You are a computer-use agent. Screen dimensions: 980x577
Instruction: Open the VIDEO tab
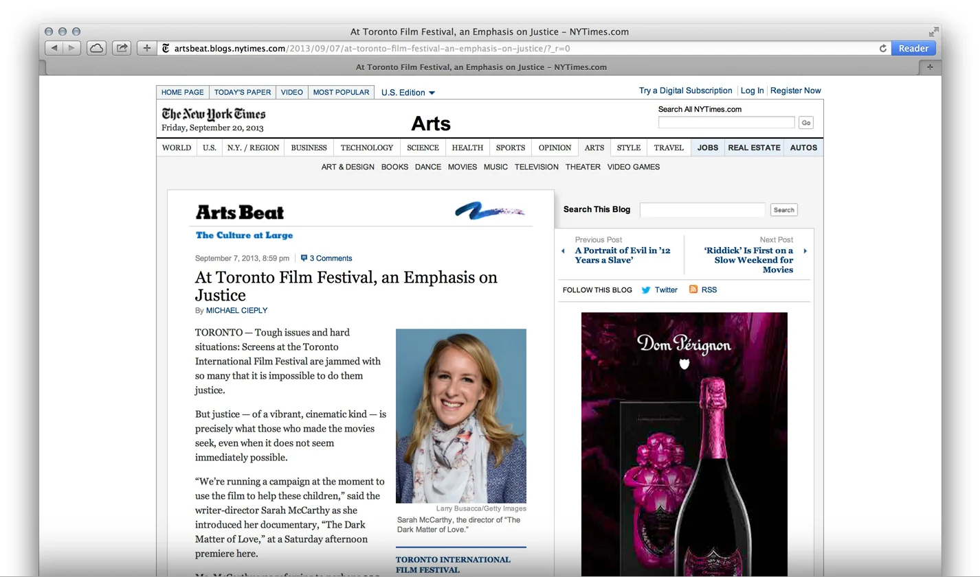pyautogui.click(x=292, y=92)
